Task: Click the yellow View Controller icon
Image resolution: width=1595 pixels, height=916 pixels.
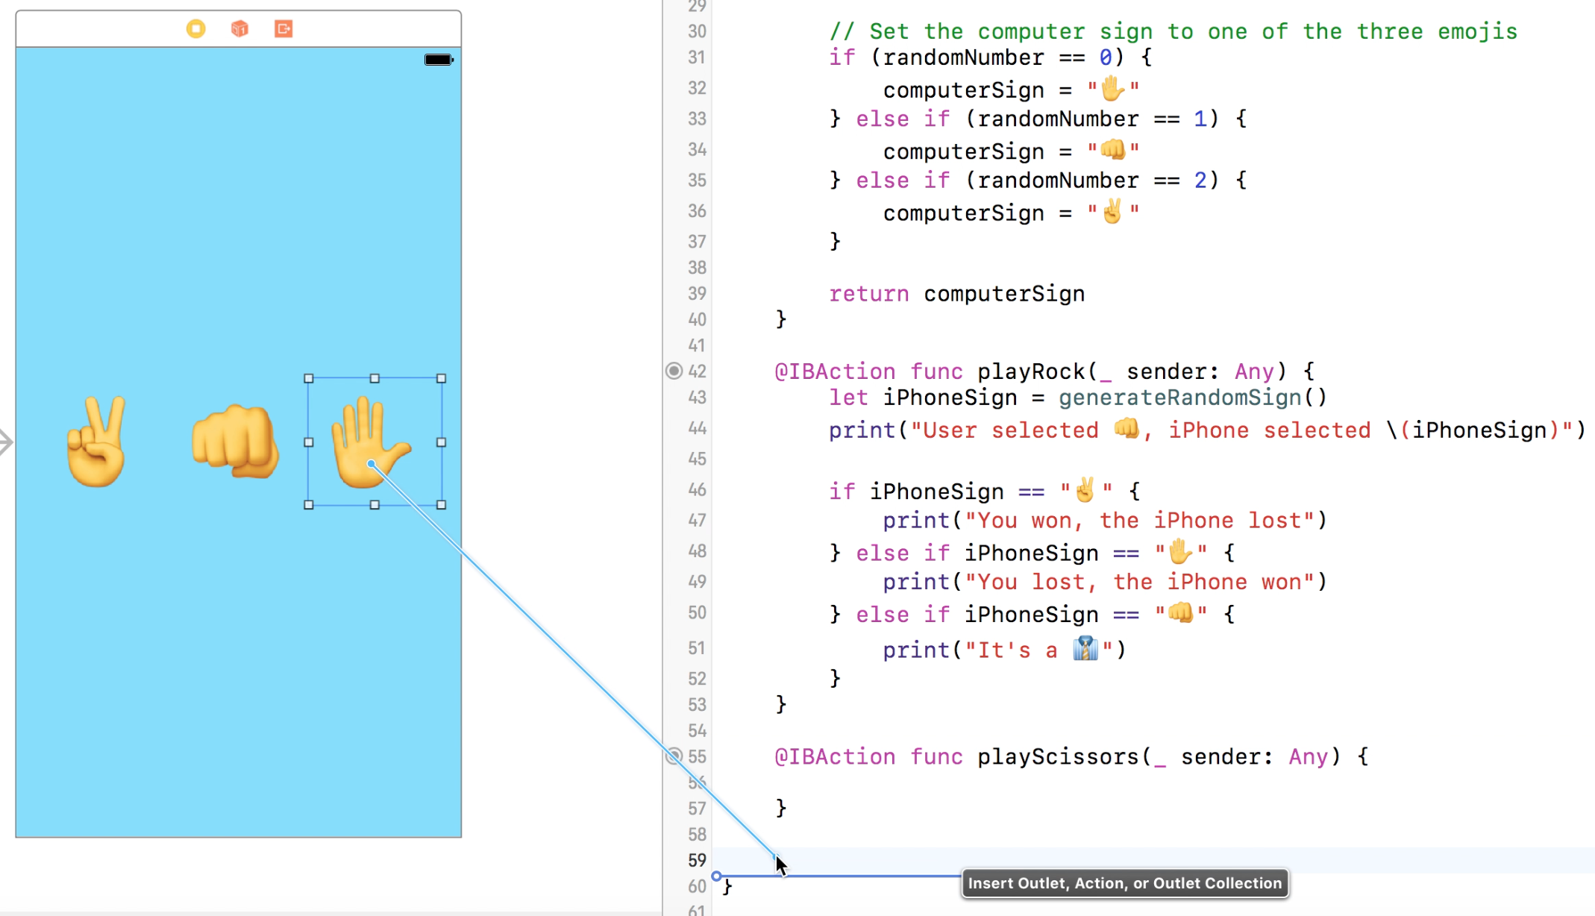Action: coord(195,29)
